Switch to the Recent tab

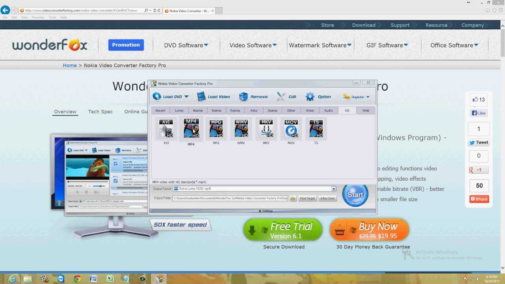tap(160, 110)
